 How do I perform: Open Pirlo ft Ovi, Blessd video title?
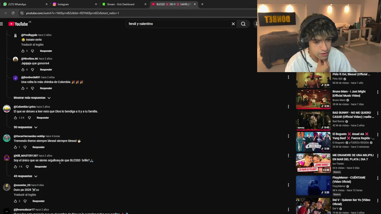point(351,74)
